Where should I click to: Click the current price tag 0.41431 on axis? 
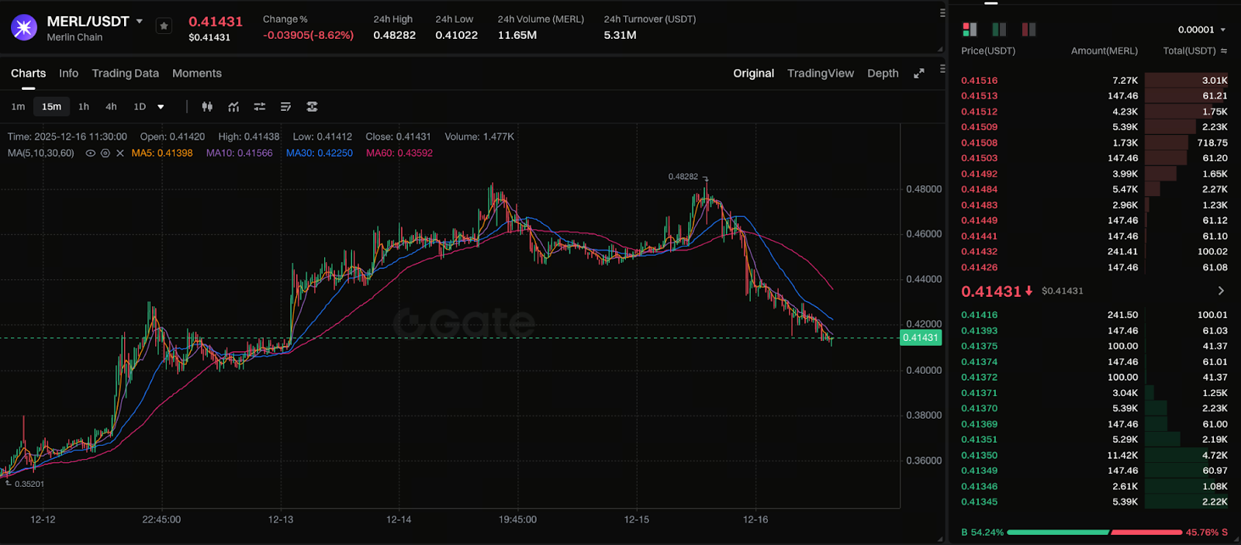coord(921,338)
